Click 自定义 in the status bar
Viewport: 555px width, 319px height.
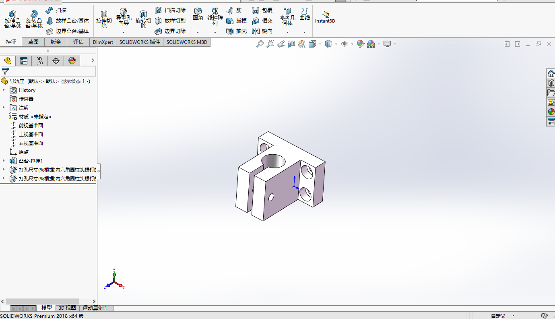(x=498, y=316)
